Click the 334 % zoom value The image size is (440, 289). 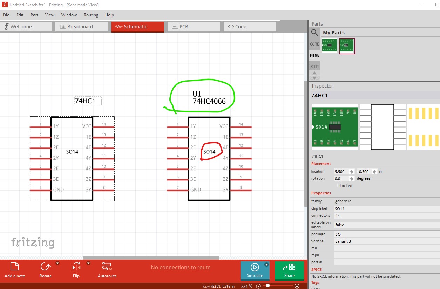(x=247, y=286)
